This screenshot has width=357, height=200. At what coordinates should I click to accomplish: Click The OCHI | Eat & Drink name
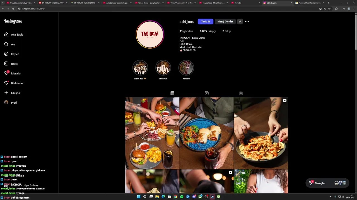click(192, 38)
